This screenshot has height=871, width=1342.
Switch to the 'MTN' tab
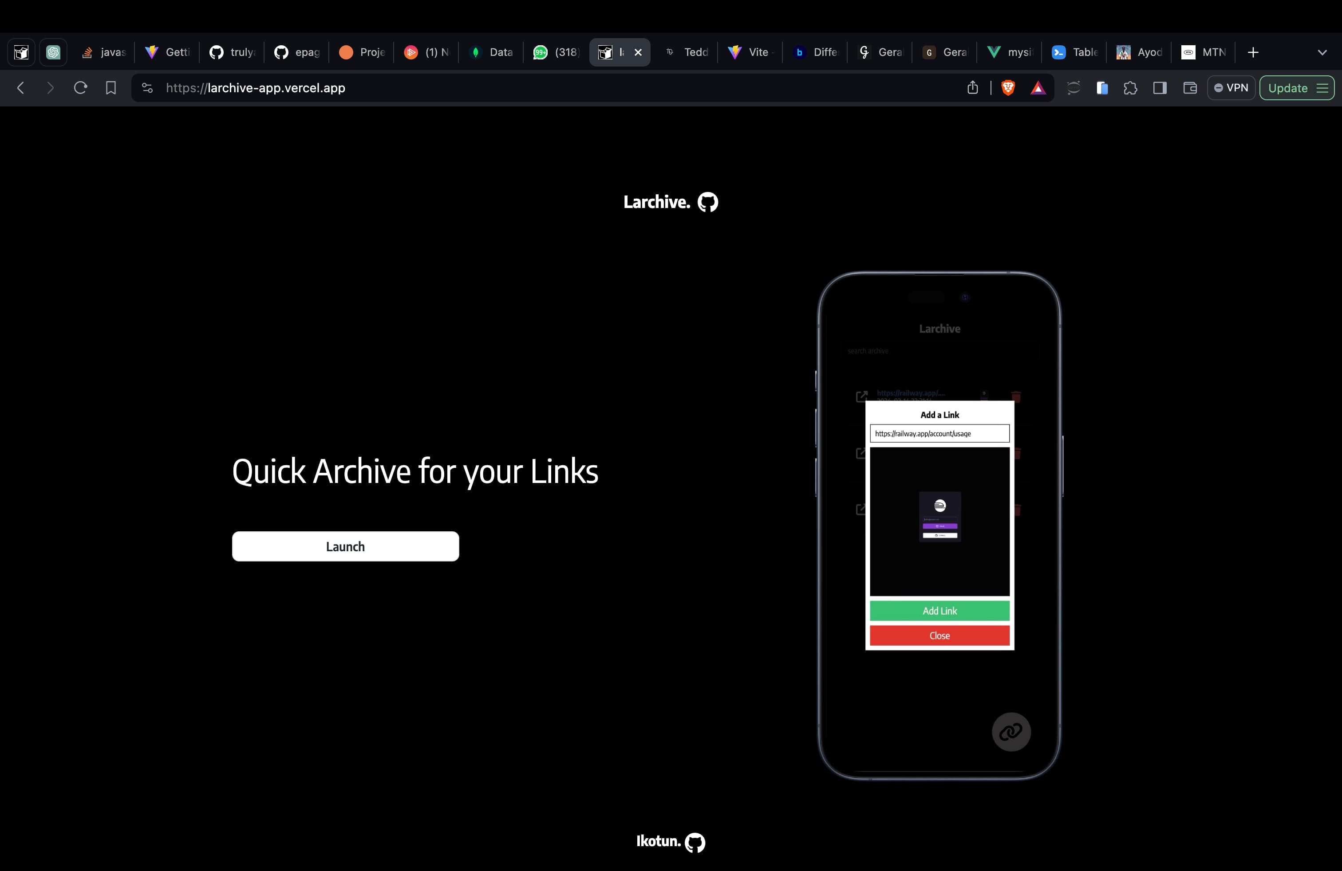[x=1205, y=52]
